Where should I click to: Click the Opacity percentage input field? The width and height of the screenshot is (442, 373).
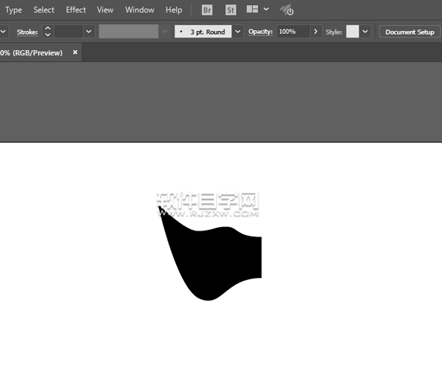pos(292,32)
